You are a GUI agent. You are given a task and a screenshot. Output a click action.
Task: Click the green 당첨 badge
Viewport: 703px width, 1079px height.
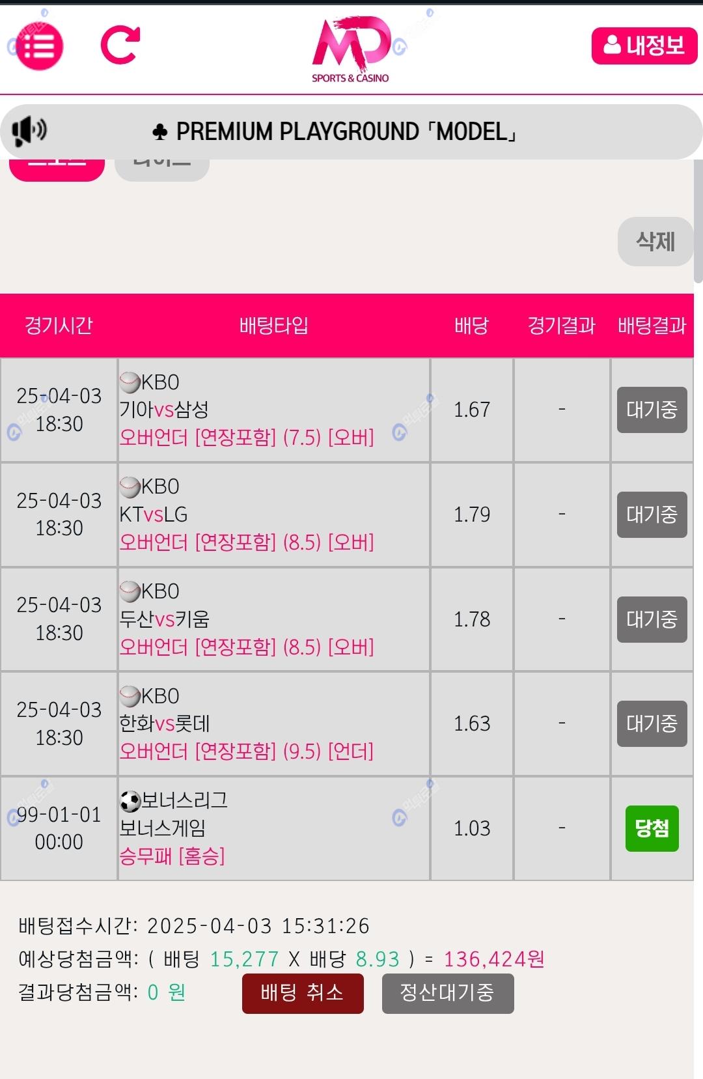pos(652,828)
